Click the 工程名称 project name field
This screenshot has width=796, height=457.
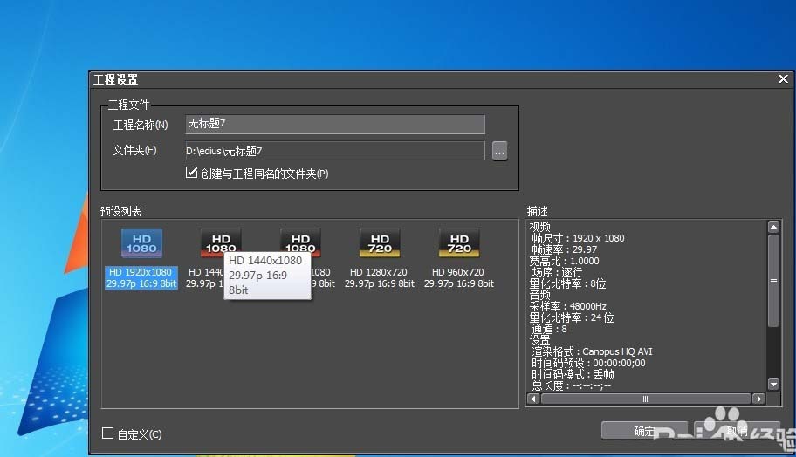pyautogui.click(x=335, y=124)
